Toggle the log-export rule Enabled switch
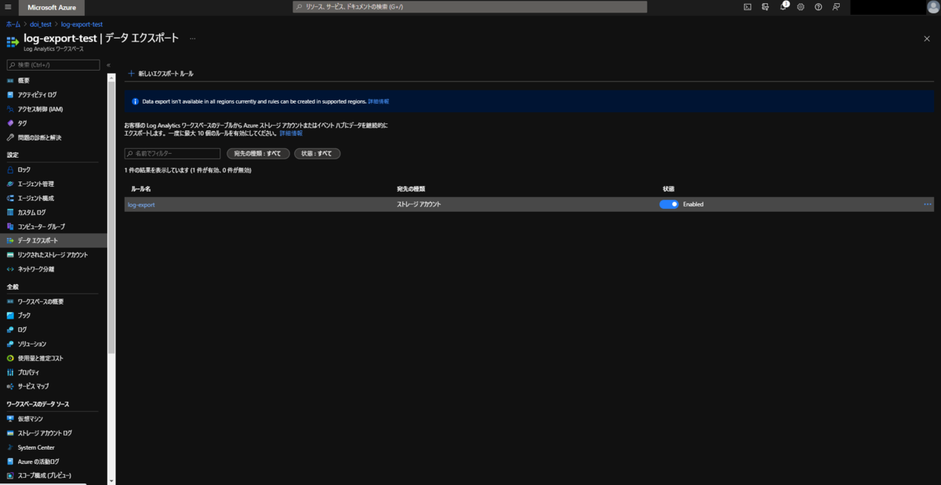 669,204
